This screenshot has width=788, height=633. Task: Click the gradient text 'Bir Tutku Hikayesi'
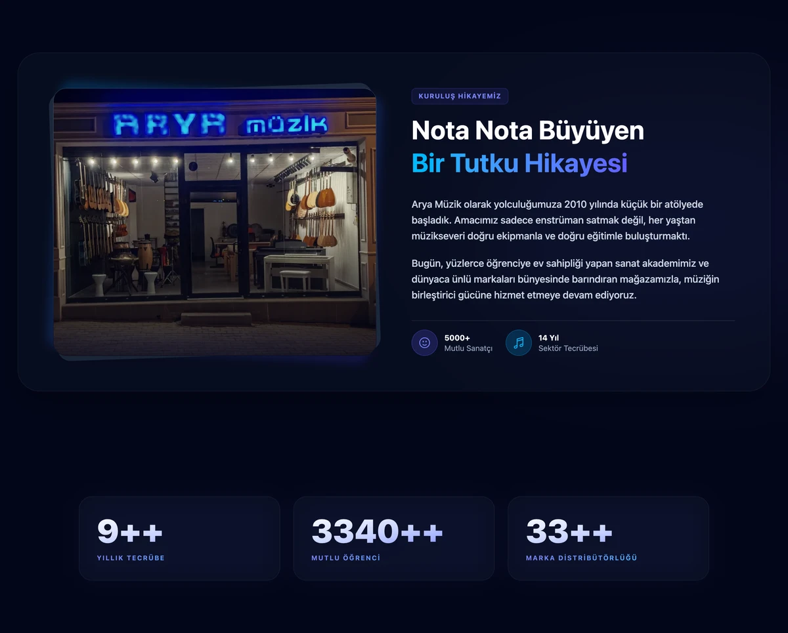[x=519, y=163]
